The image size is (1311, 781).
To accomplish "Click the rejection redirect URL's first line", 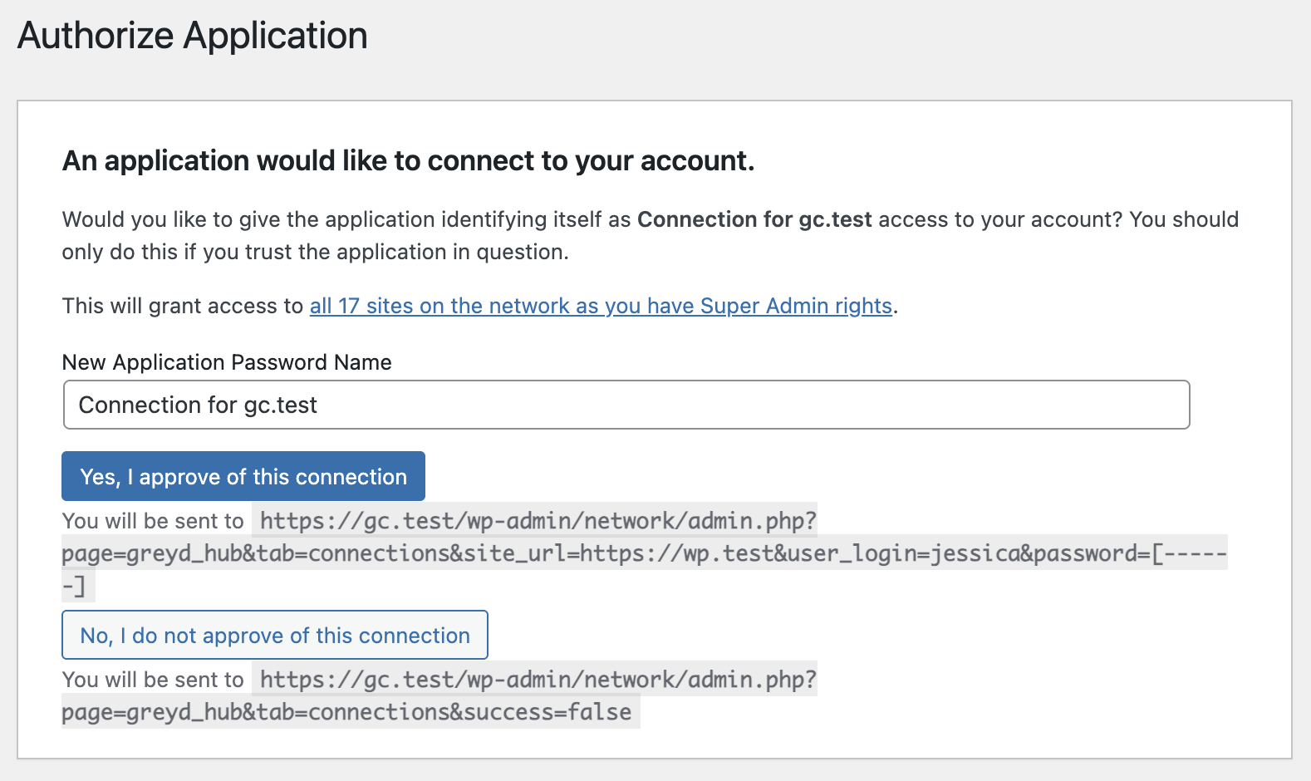I will [x=538, y=680].
